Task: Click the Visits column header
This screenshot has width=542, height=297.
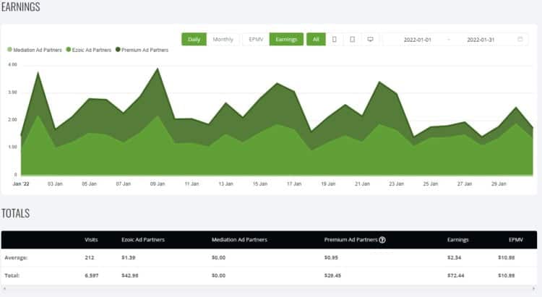Action: (x=91, y=240)
